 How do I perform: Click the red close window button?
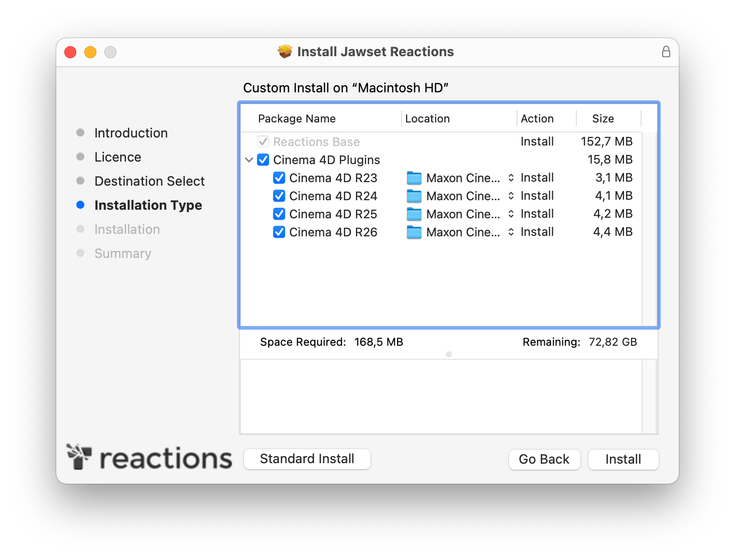click(x=70, y=52)
